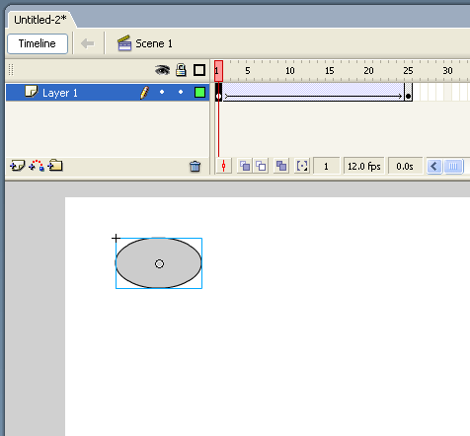Click the Insert Layer Folder icon
This screenshot has height=436, width=470.
[55, 165]
